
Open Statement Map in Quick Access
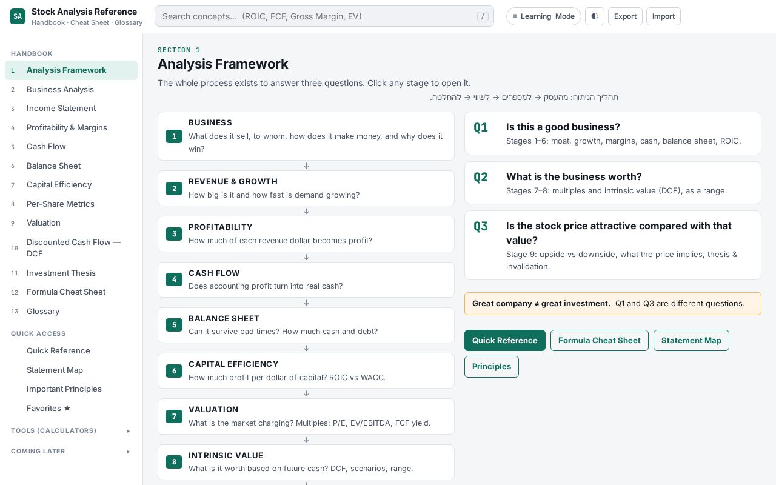click(x=71, y=370)
